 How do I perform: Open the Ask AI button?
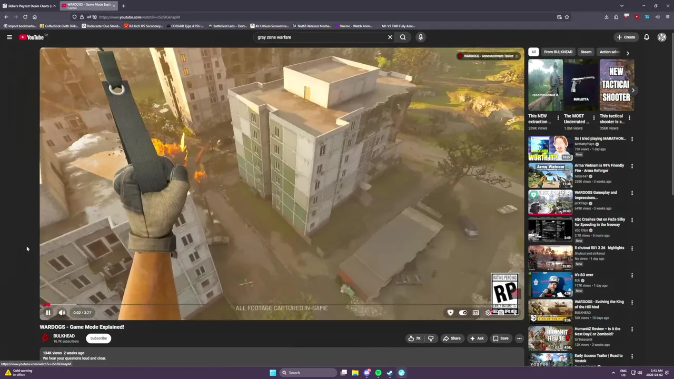click(x=477, y=338)
